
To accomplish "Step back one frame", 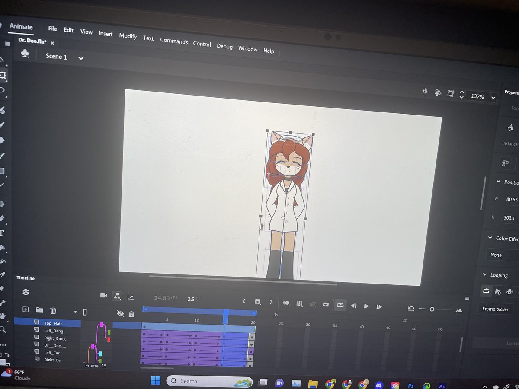I will pyautogui.click(x=354, y=306).
